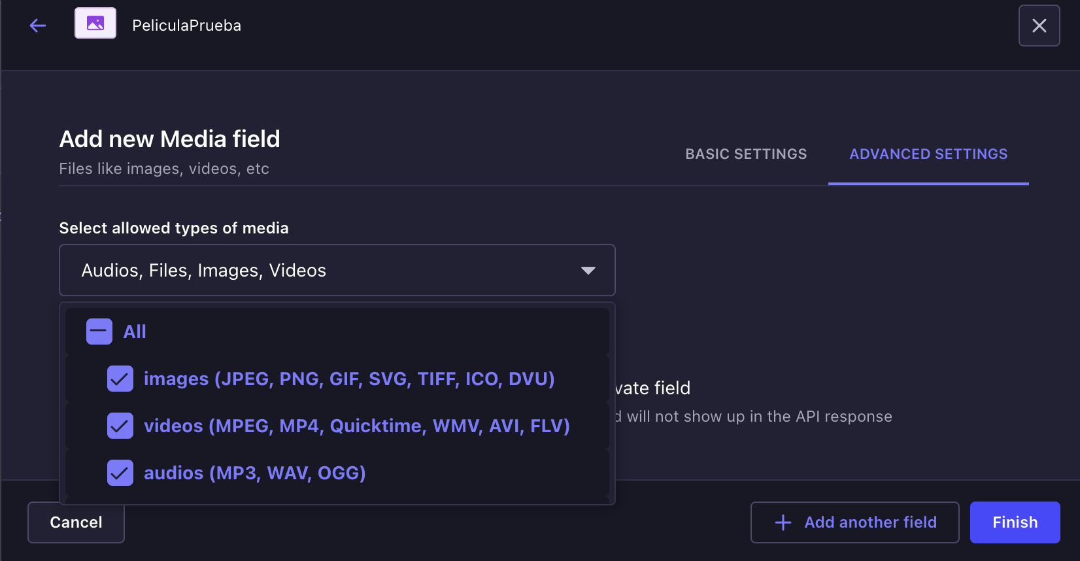Open the allowed media types dropdown

tap(337, 270)
